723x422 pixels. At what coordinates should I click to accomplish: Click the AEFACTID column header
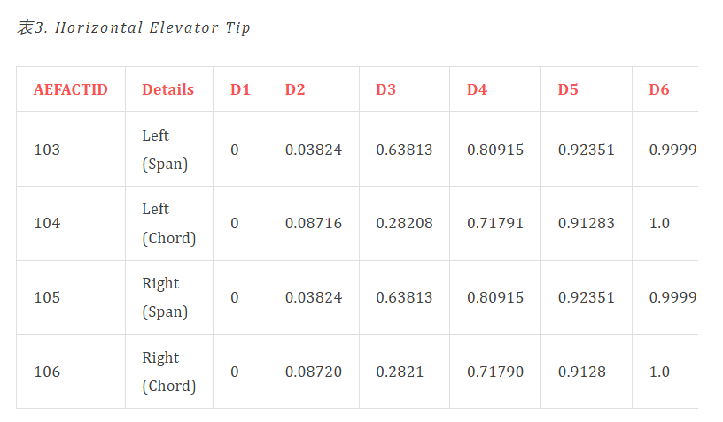pyautogui.click(x=71, y=89)
